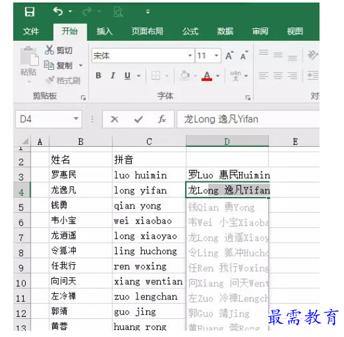
Task: Click the 剪切 cut button
Action: tap(58, 50)
